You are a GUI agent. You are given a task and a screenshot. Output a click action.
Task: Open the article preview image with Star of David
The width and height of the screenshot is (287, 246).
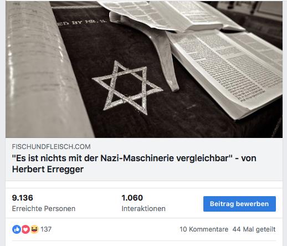point(144,69)
